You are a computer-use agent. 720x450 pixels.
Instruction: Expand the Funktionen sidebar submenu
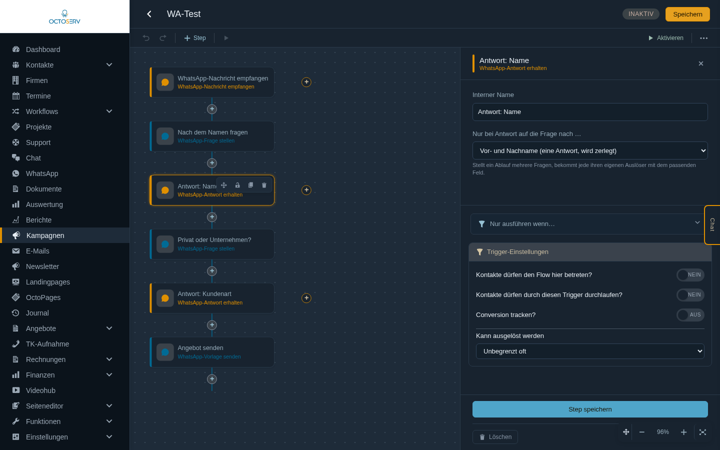[x=109, y=421]
